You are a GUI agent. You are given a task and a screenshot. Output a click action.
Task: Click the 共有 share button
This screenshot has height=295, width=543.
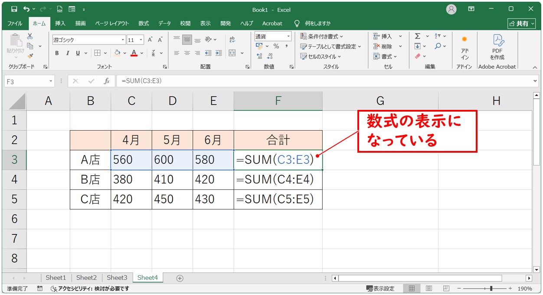coord(519,23)
